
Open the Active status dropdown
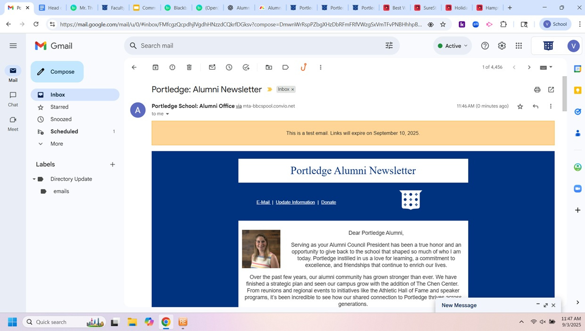pyautogui.click(x=453, y=46)
